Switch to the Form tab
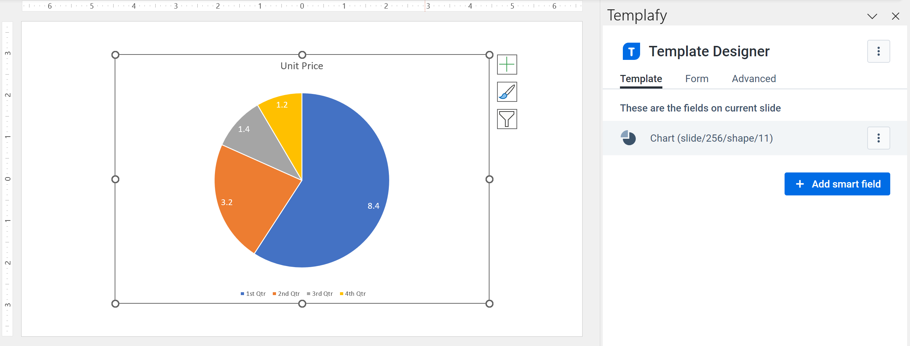 pyautogui.click(x=697, y=79)
